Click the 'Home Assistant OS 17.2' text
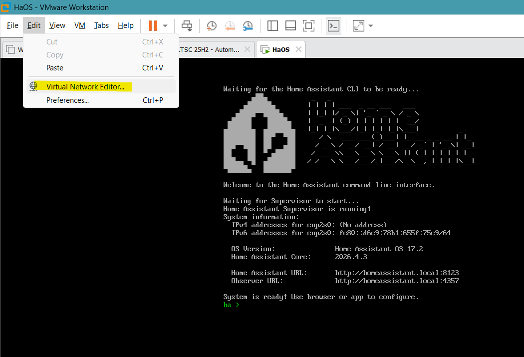 pyautogui.click(x=379, y=249)
